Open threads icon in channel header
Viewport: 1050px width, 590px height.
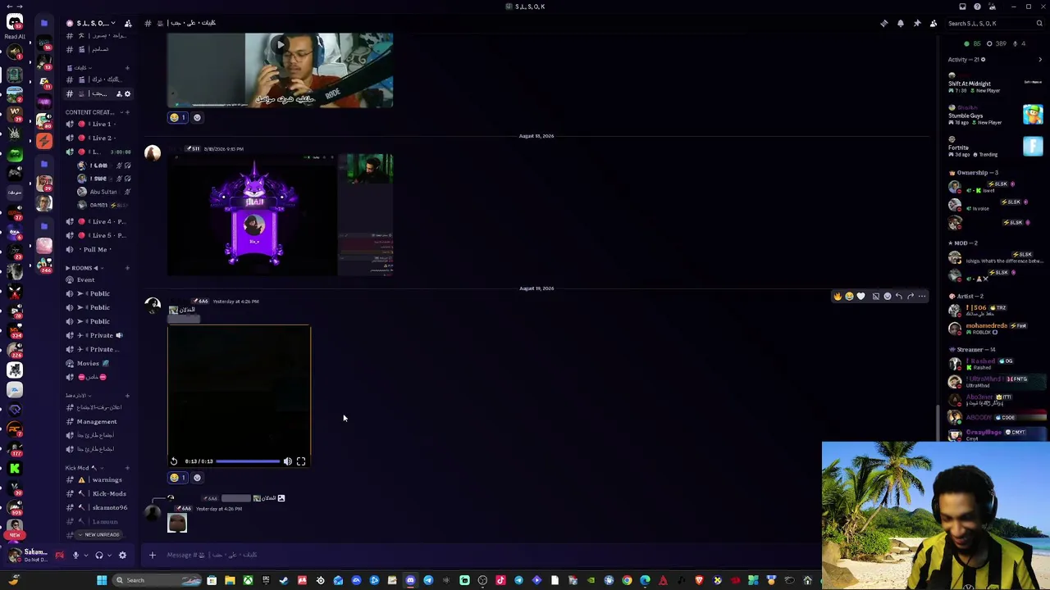click(884, 23)
